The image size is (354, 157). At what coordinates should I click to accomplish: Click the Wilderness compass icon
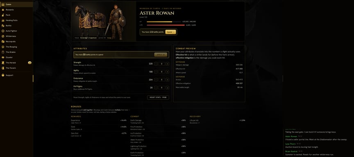(3, 36)
